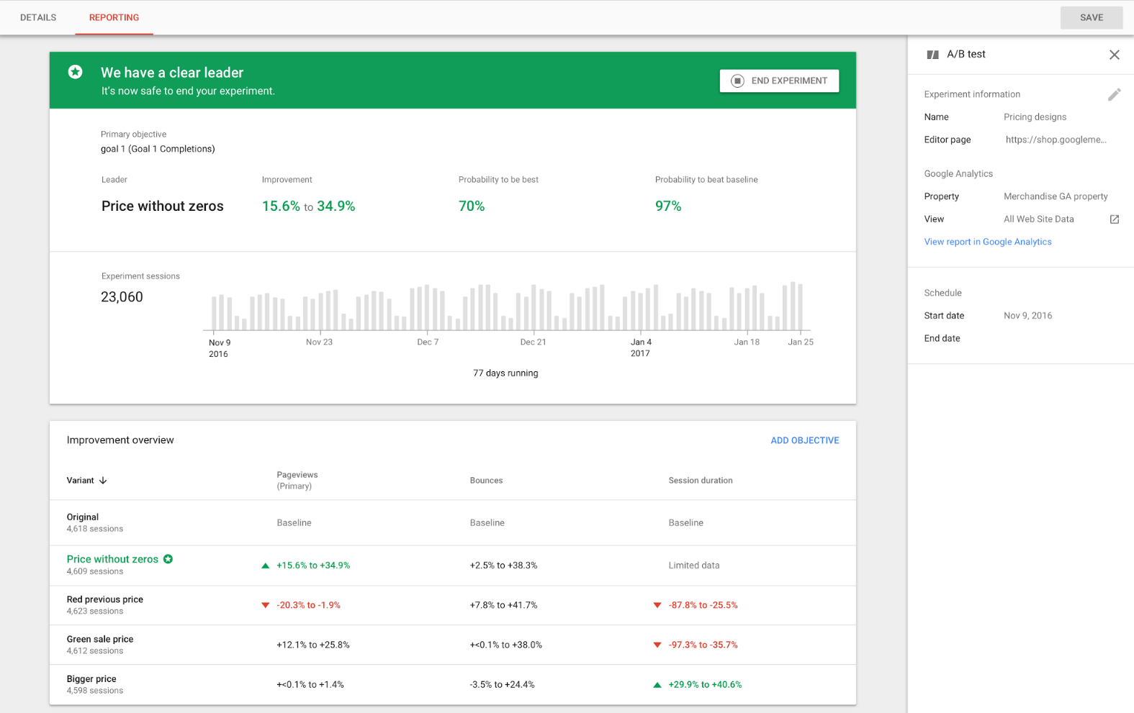Click the pencil edit experiment information icon

pos(1114,95)
